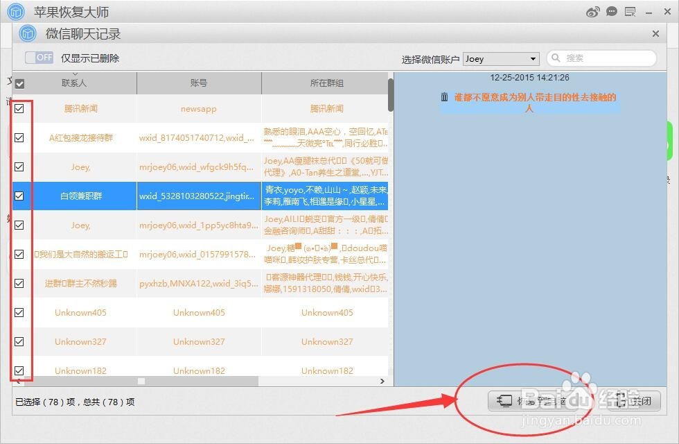Uncheck the 腾讯新闻 row checkbox
The height and width of the screenshot is (444, 679).
19,108
